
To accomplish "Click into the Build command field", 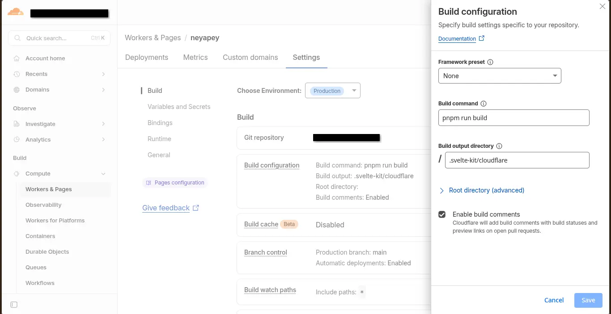I will [x=513, y=118].
